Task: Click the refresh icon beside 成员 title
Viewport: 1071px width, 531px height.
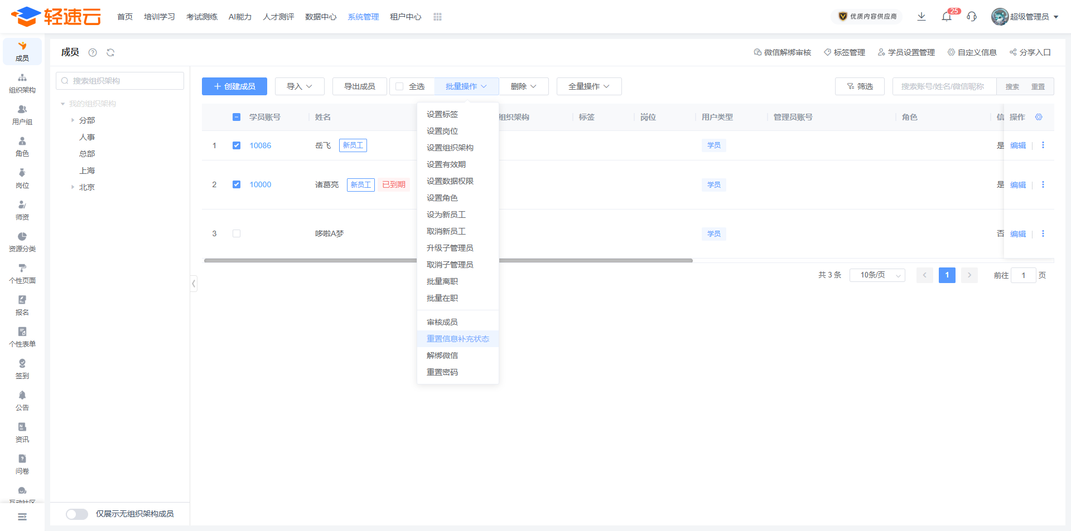Action: [110, 52]
